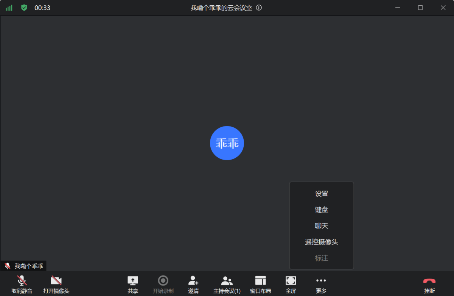Open 窗口布局 layout options
Image resolution: width=454 pixels, height=296 pixels.
(x=260, y=284)
